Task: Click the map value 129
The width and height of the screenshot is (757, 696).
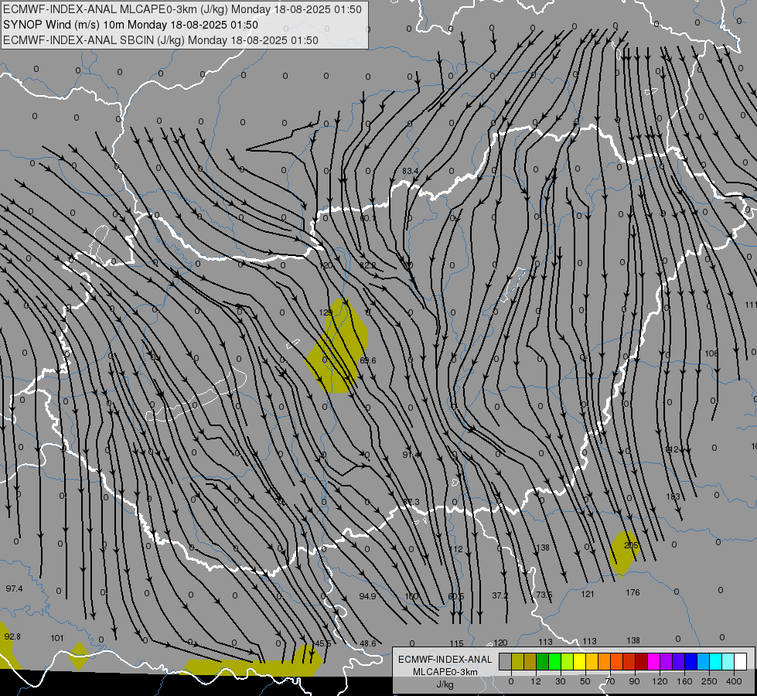Action: (x=326, y=312)
